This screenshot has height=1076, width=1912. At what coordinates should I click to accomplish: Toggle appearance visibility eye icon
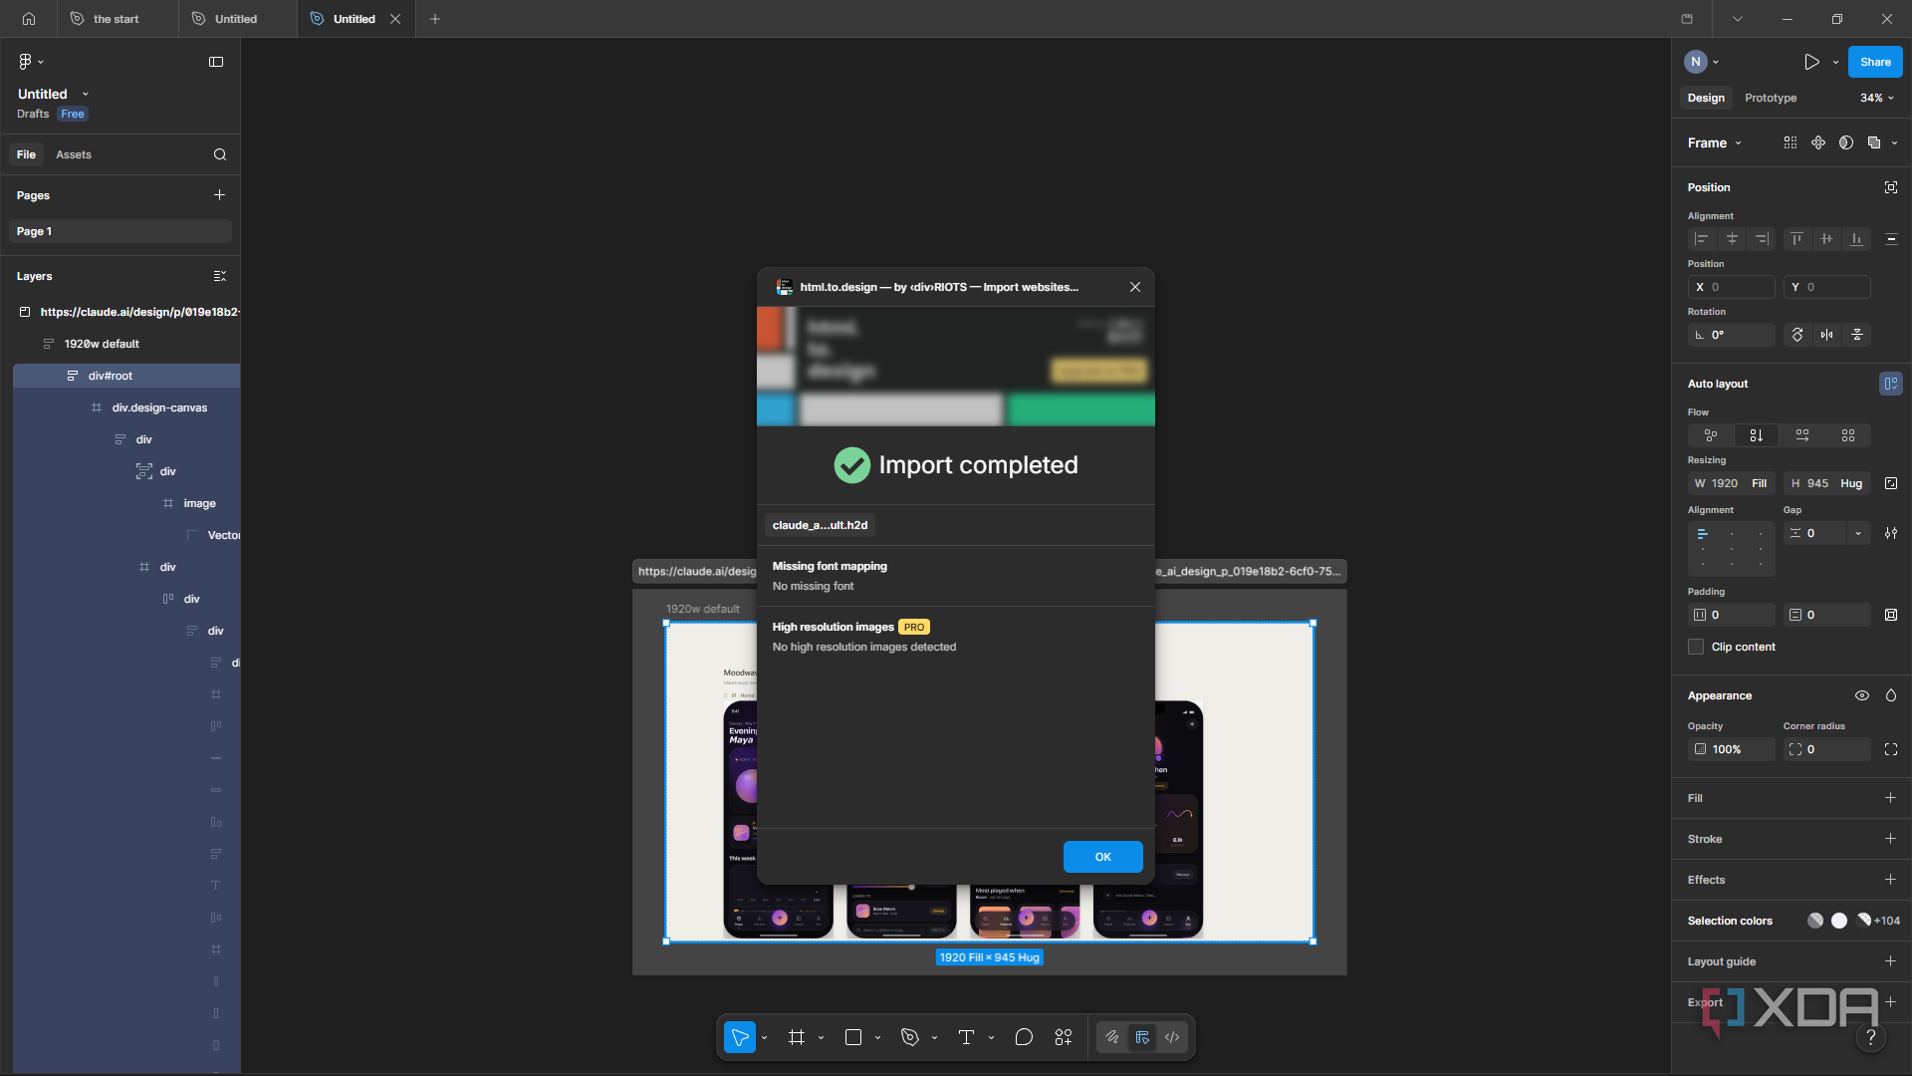[x=1862, y=695]
